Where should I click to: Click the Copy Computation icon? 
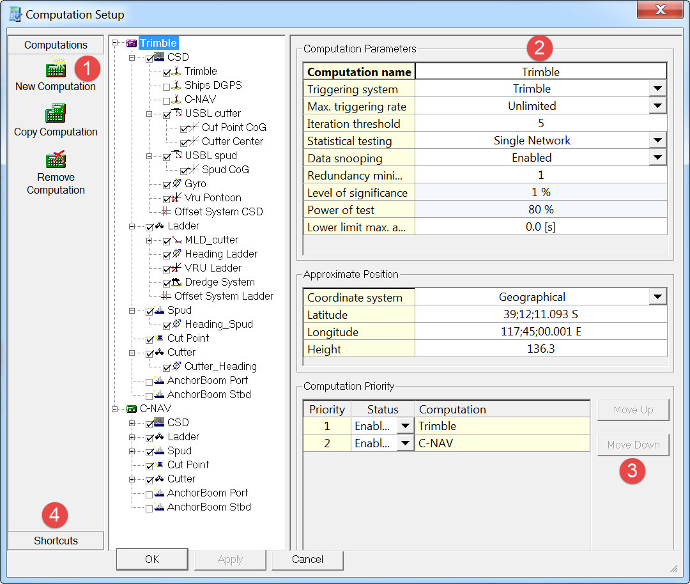[56, 114]
